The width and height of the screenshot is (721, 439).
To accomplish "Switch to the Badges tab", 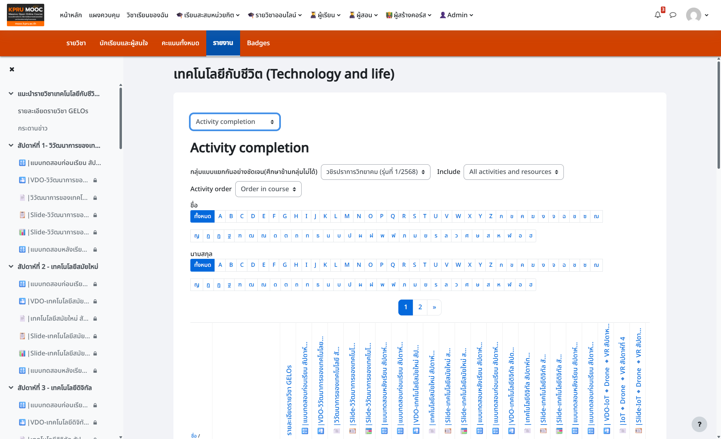I will [258, 43].
